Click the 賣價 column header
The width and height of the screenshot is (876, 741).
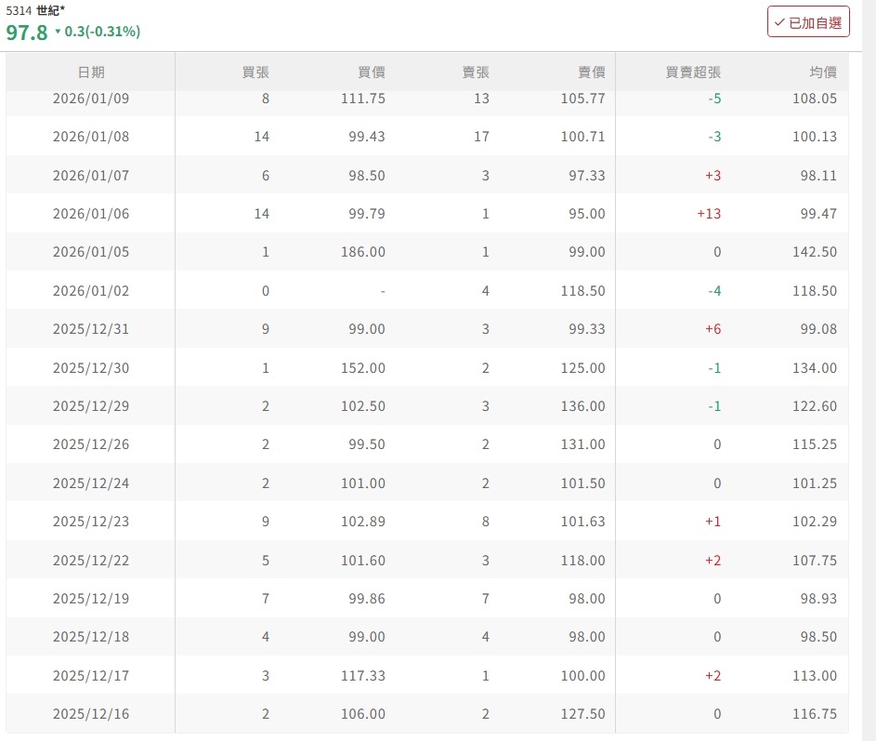591,73
